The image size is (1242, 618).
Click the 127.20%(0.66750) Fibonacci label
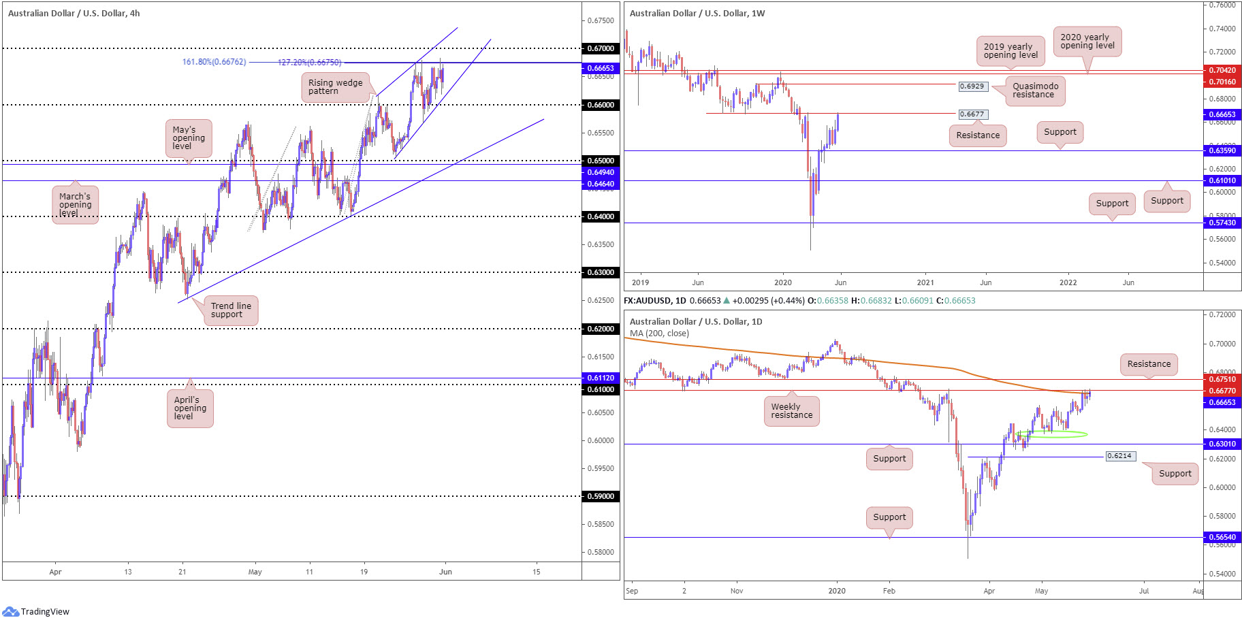pyautogui.click(x=310, y=62)
